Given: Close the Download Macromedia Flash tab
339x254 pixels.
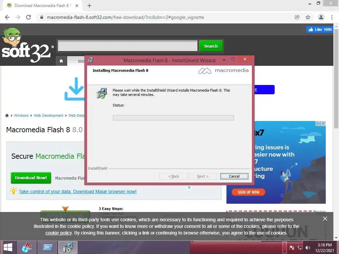Looking at the screenshot, I should [x=77, y=6].
